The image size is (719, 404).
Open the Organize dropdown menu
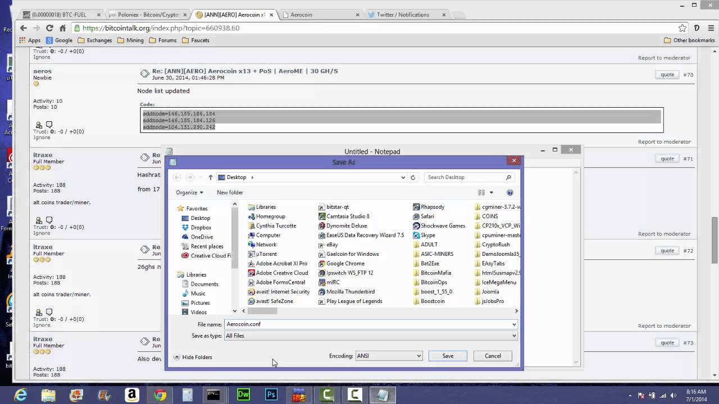[189, 192]
